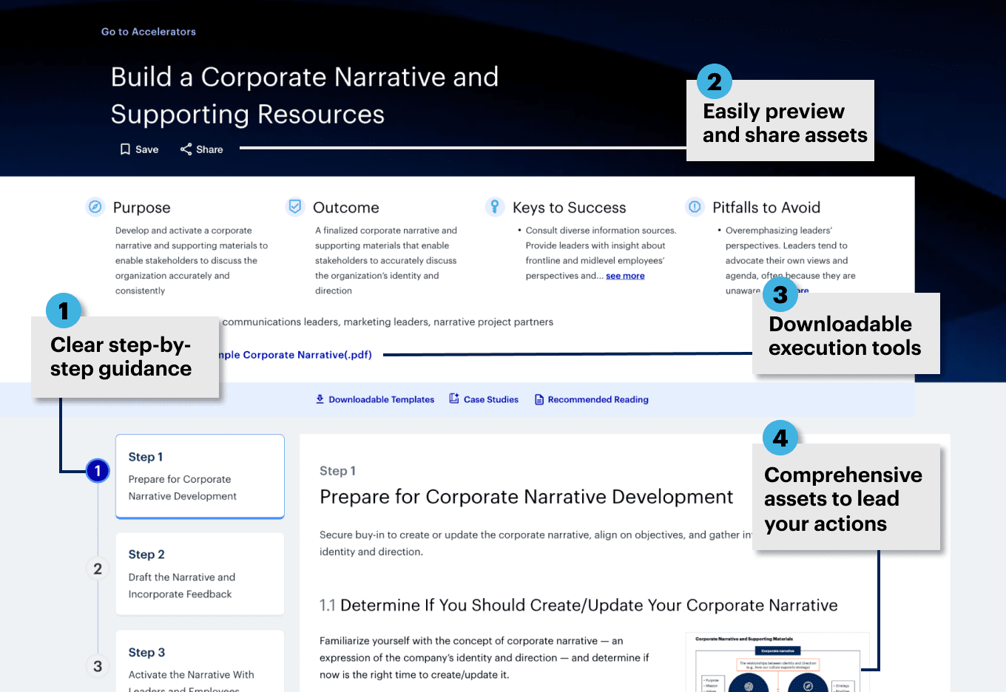Click the Downloadable Templates text link
The height and width of the screenshot is (692, 1006).
point(382,400)
